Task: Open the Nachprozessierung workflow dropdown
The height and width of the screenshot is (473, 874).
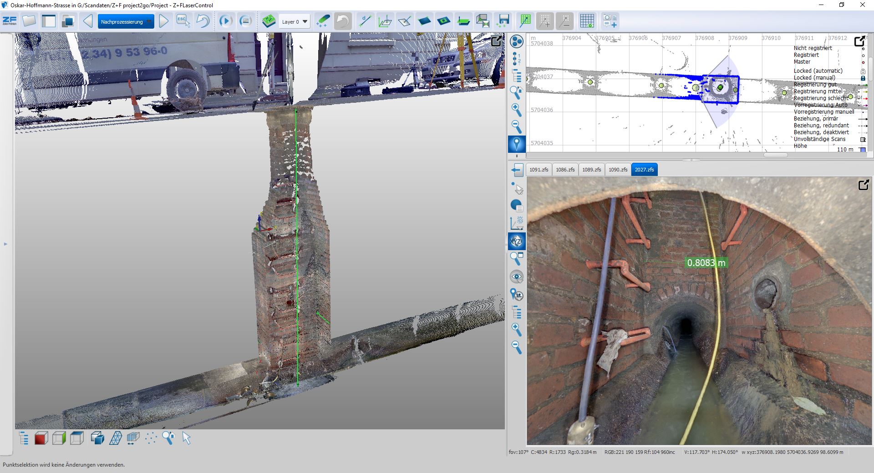Action: coord(126,21)
